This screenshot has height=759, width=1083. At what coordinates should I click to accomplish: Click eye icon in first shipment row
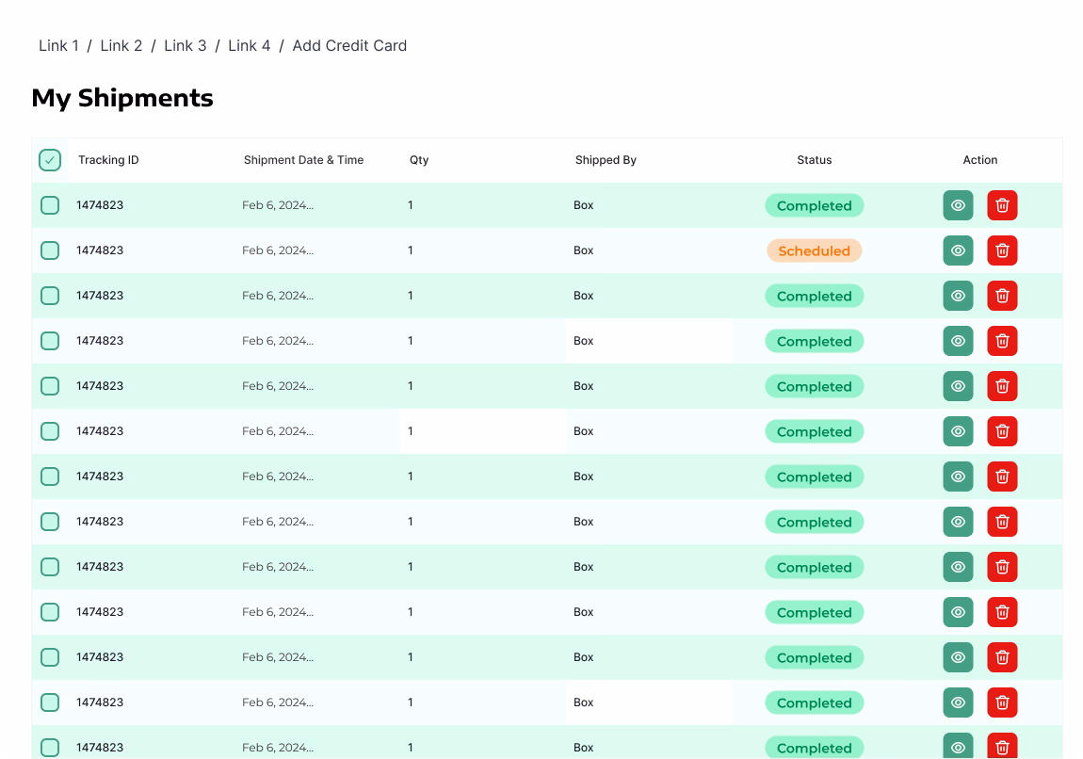coord(958,205)
